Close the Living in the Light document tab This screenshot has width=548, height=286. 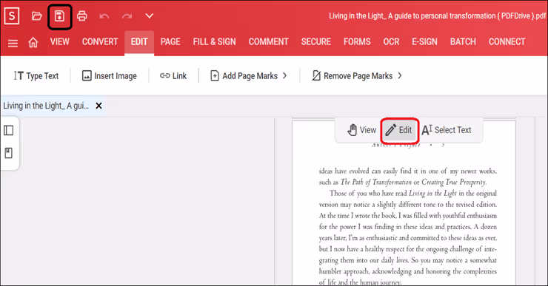(99, 106)
